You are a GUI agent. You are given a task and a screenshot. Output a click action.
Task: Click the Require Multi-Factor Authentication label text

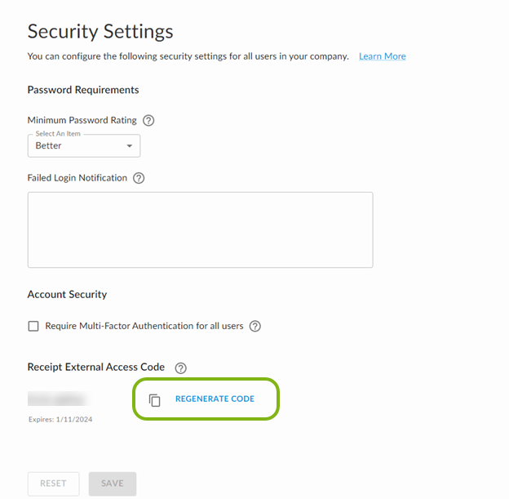pos(144,326)
